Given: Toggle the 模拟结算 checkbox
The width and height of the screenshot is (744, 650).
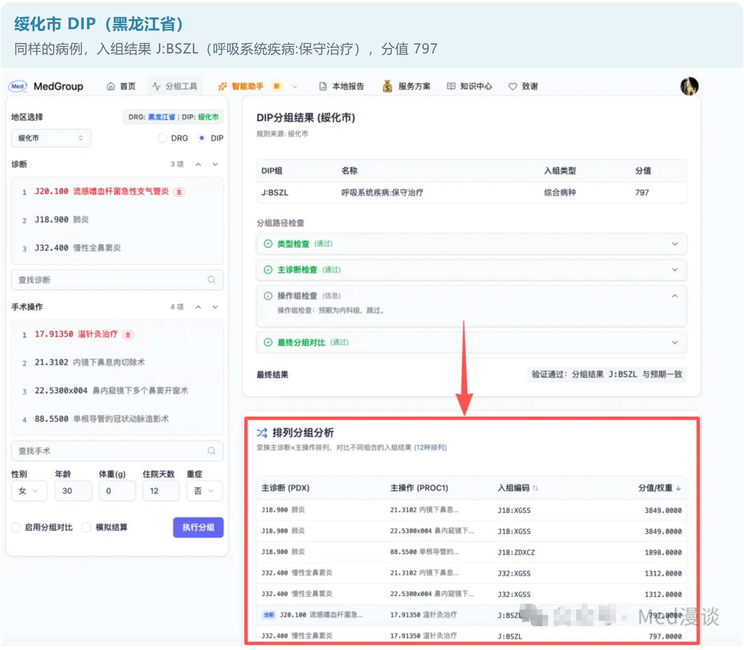Looking at the screenshot, I should pyautogui.click(x=87, y=527).
